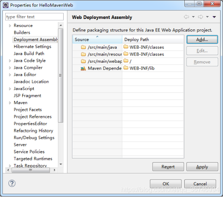223x197 pixels.
Task: Open JSP Fragment page
Action: [x=27, y=96]
